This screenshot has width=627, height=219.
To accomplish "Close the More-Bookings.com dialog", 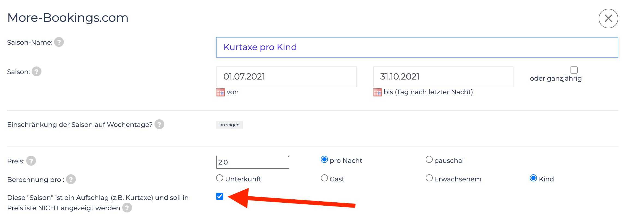I will tap(608, 19).
